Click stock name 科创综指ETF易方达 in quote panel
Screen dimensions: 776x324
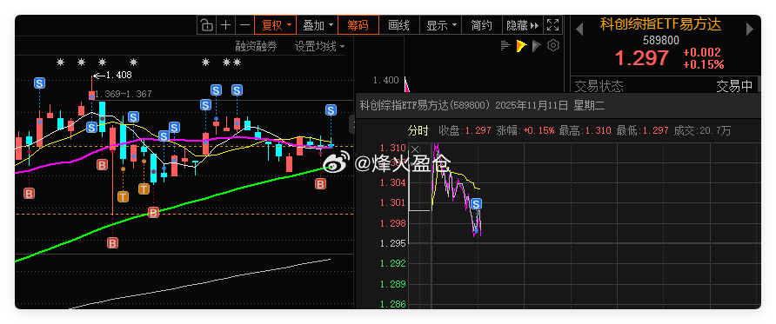tap(660, 23)
